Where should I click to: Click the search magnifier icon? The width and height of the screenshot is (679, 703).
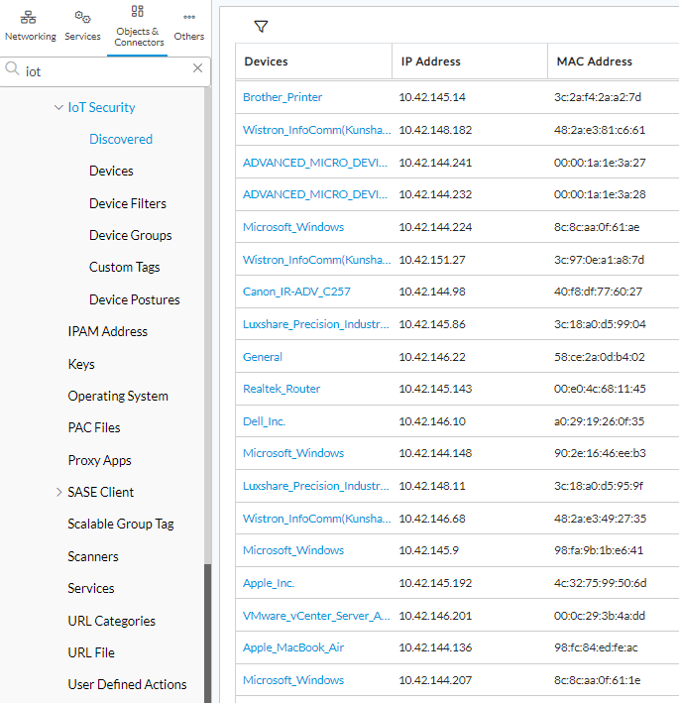tap(12, 68)
